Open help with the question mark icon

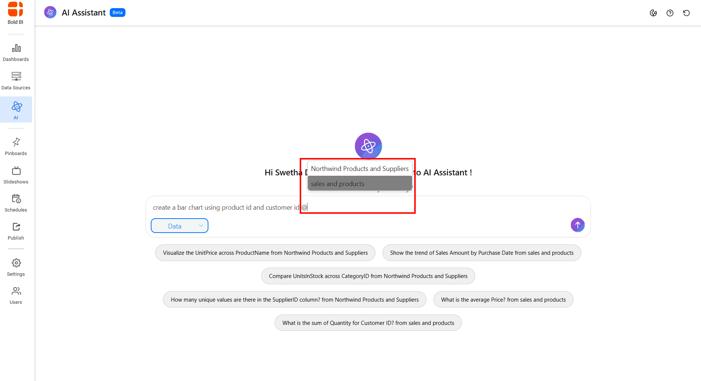coord(670,13)
